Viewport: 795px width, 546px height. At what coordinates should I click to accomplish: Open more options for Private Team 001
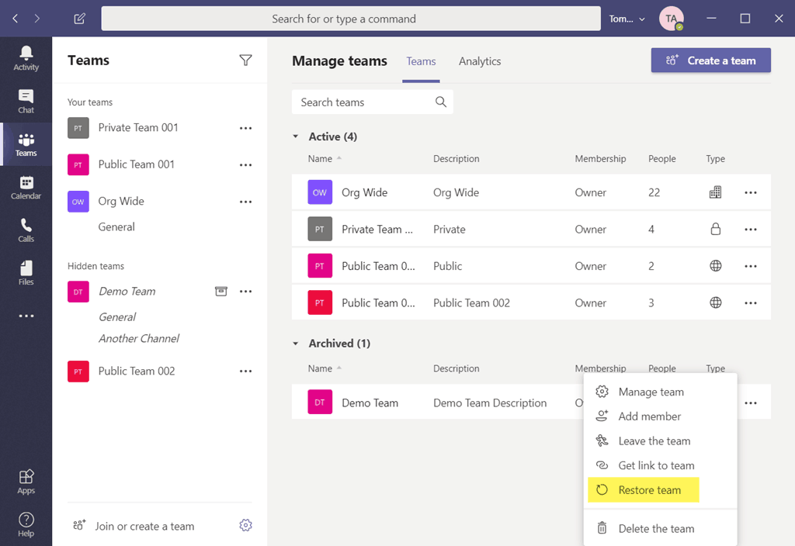[245, 128]
